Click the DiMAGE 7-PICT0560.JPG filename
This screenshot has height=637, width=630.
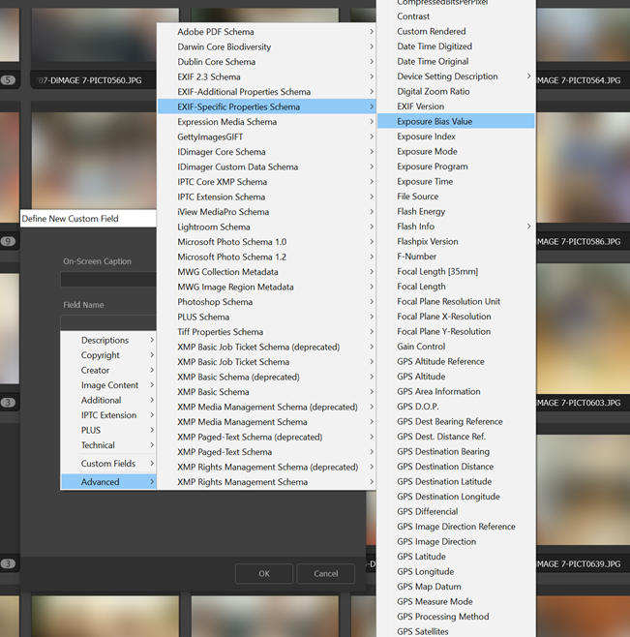pos(89,80)
